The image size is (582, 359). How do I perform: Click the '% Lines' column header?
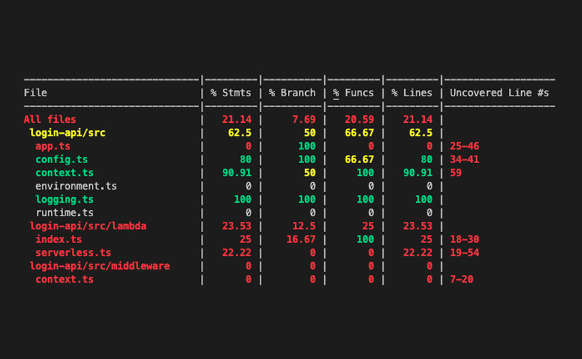[412, 93]
